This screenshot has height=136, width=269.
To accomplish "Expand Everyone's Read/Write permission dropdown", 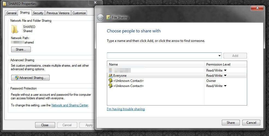I will 225,76.
